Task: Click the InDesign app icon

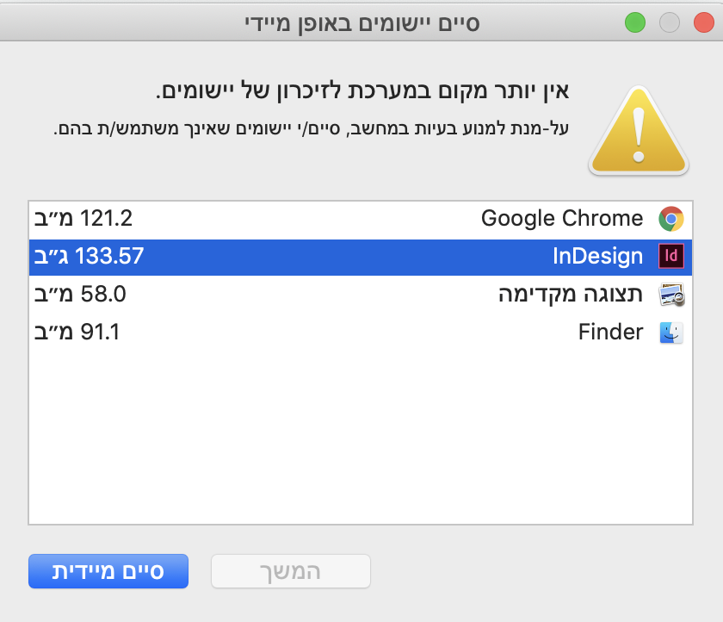Action: 670,256
